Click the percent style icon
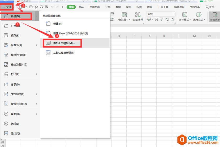The image size is (220, 147). 156,19
